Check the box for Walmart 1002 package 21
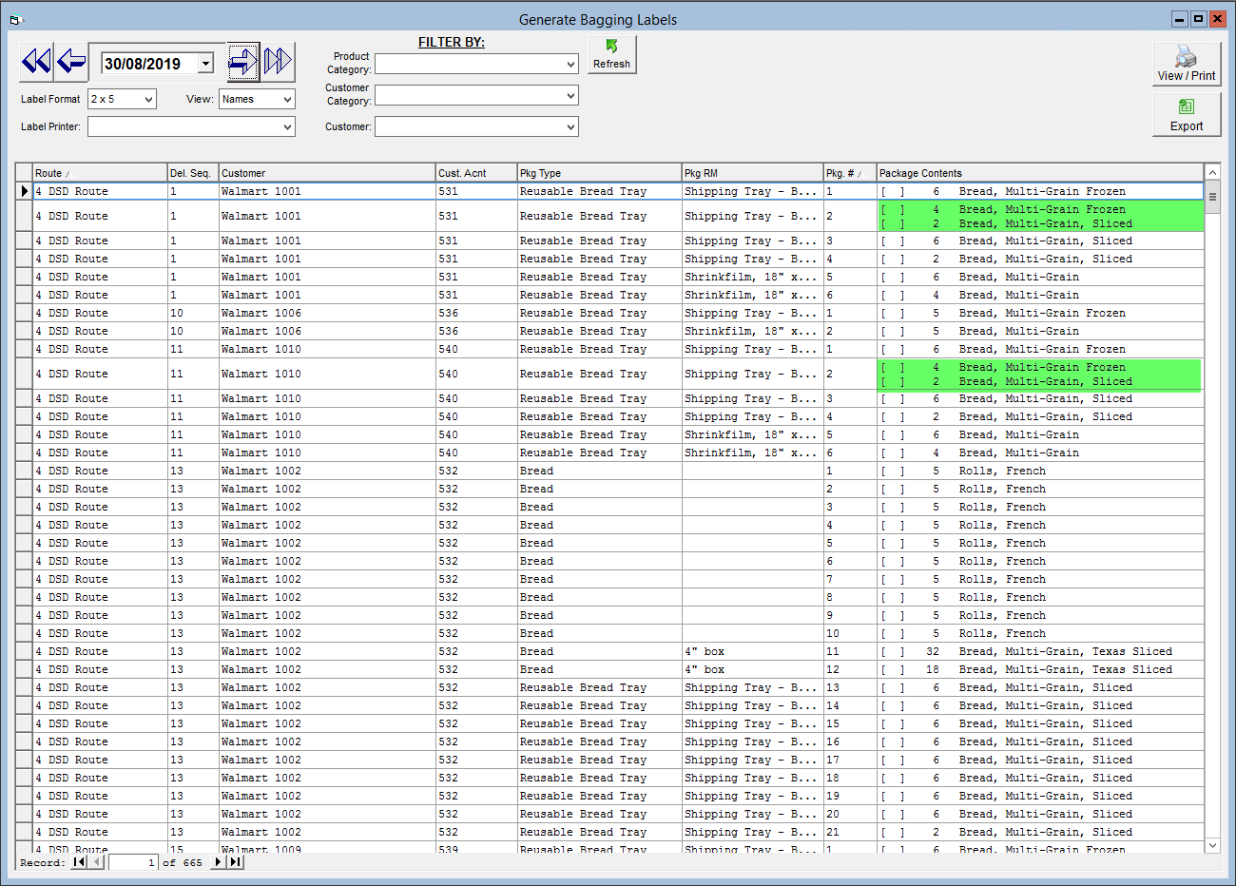1236x886 pixels. coord(892,832)
